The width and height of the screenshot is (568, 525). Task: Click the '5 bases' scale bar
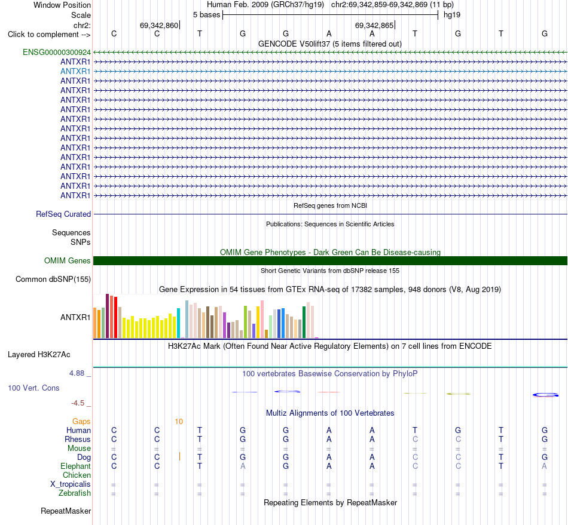click(331, 15)
